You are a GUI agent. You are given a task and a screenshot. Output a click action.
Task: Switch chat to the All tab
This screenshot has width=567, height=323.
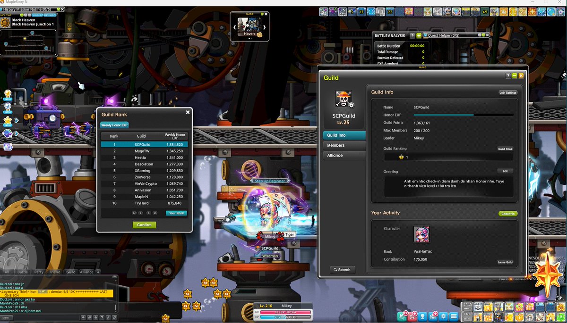click(7, 272)
